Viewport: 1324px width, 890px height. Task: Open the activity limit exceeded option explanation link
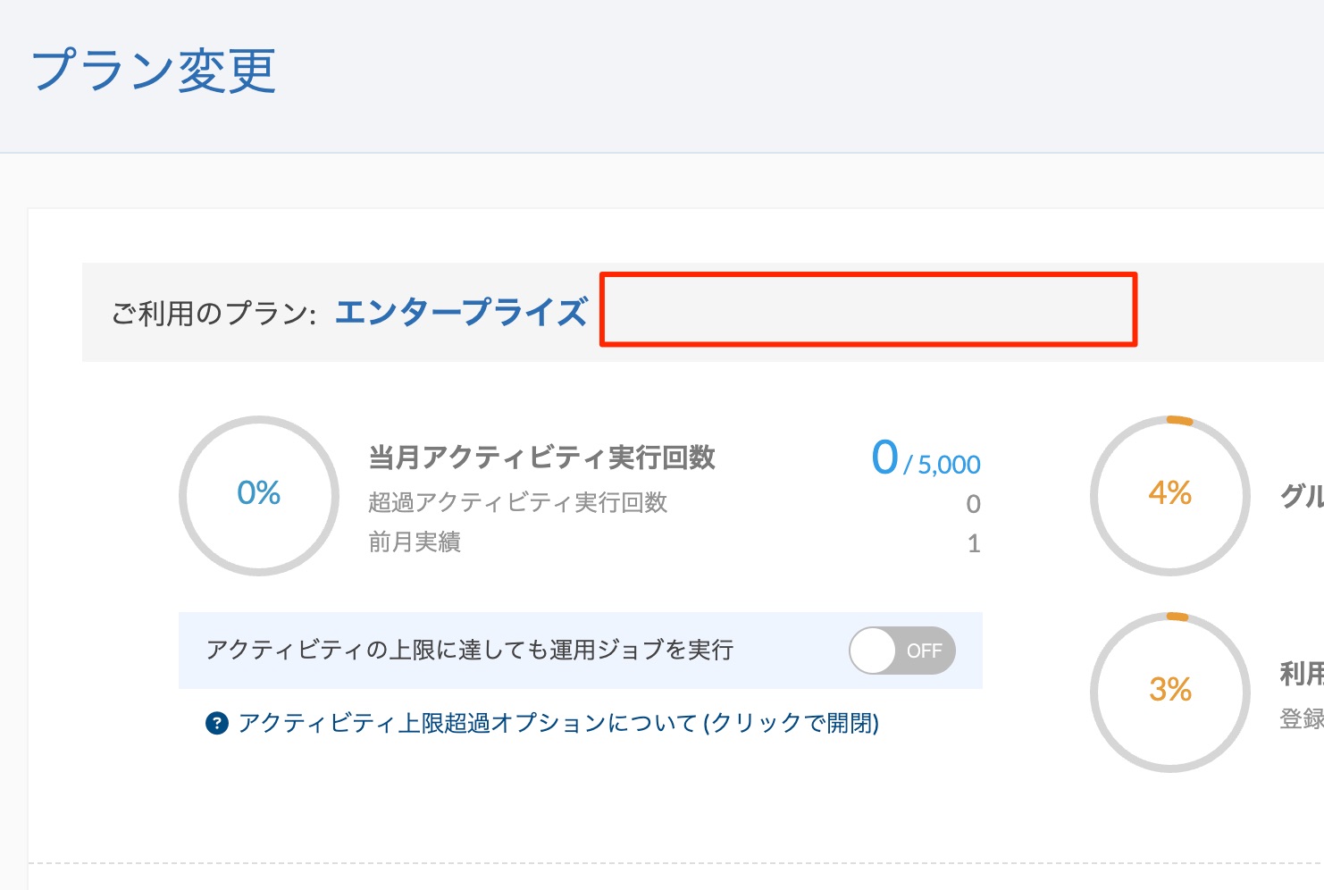coord(558,723)
